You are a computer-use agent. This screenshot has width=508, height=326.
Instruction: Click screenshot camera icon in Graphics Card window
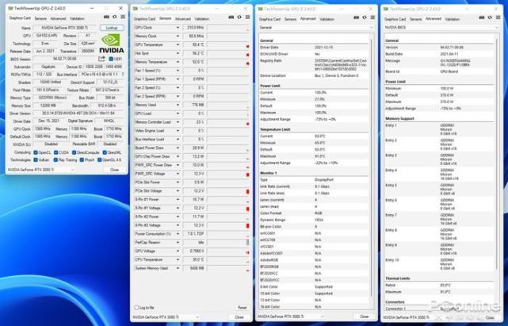pyautogui.click(x=106, y=17)
